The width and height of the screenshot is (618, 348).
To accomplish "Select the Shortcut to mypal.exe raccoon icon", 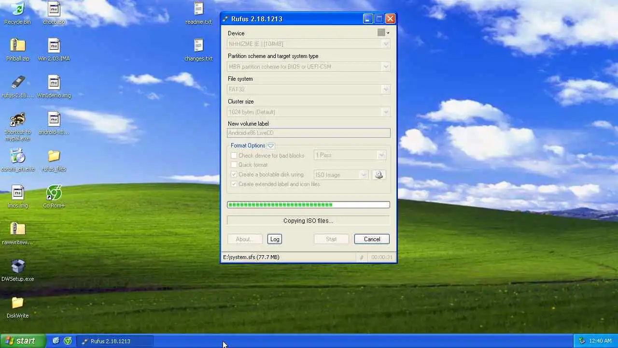I will pos(17,119).
